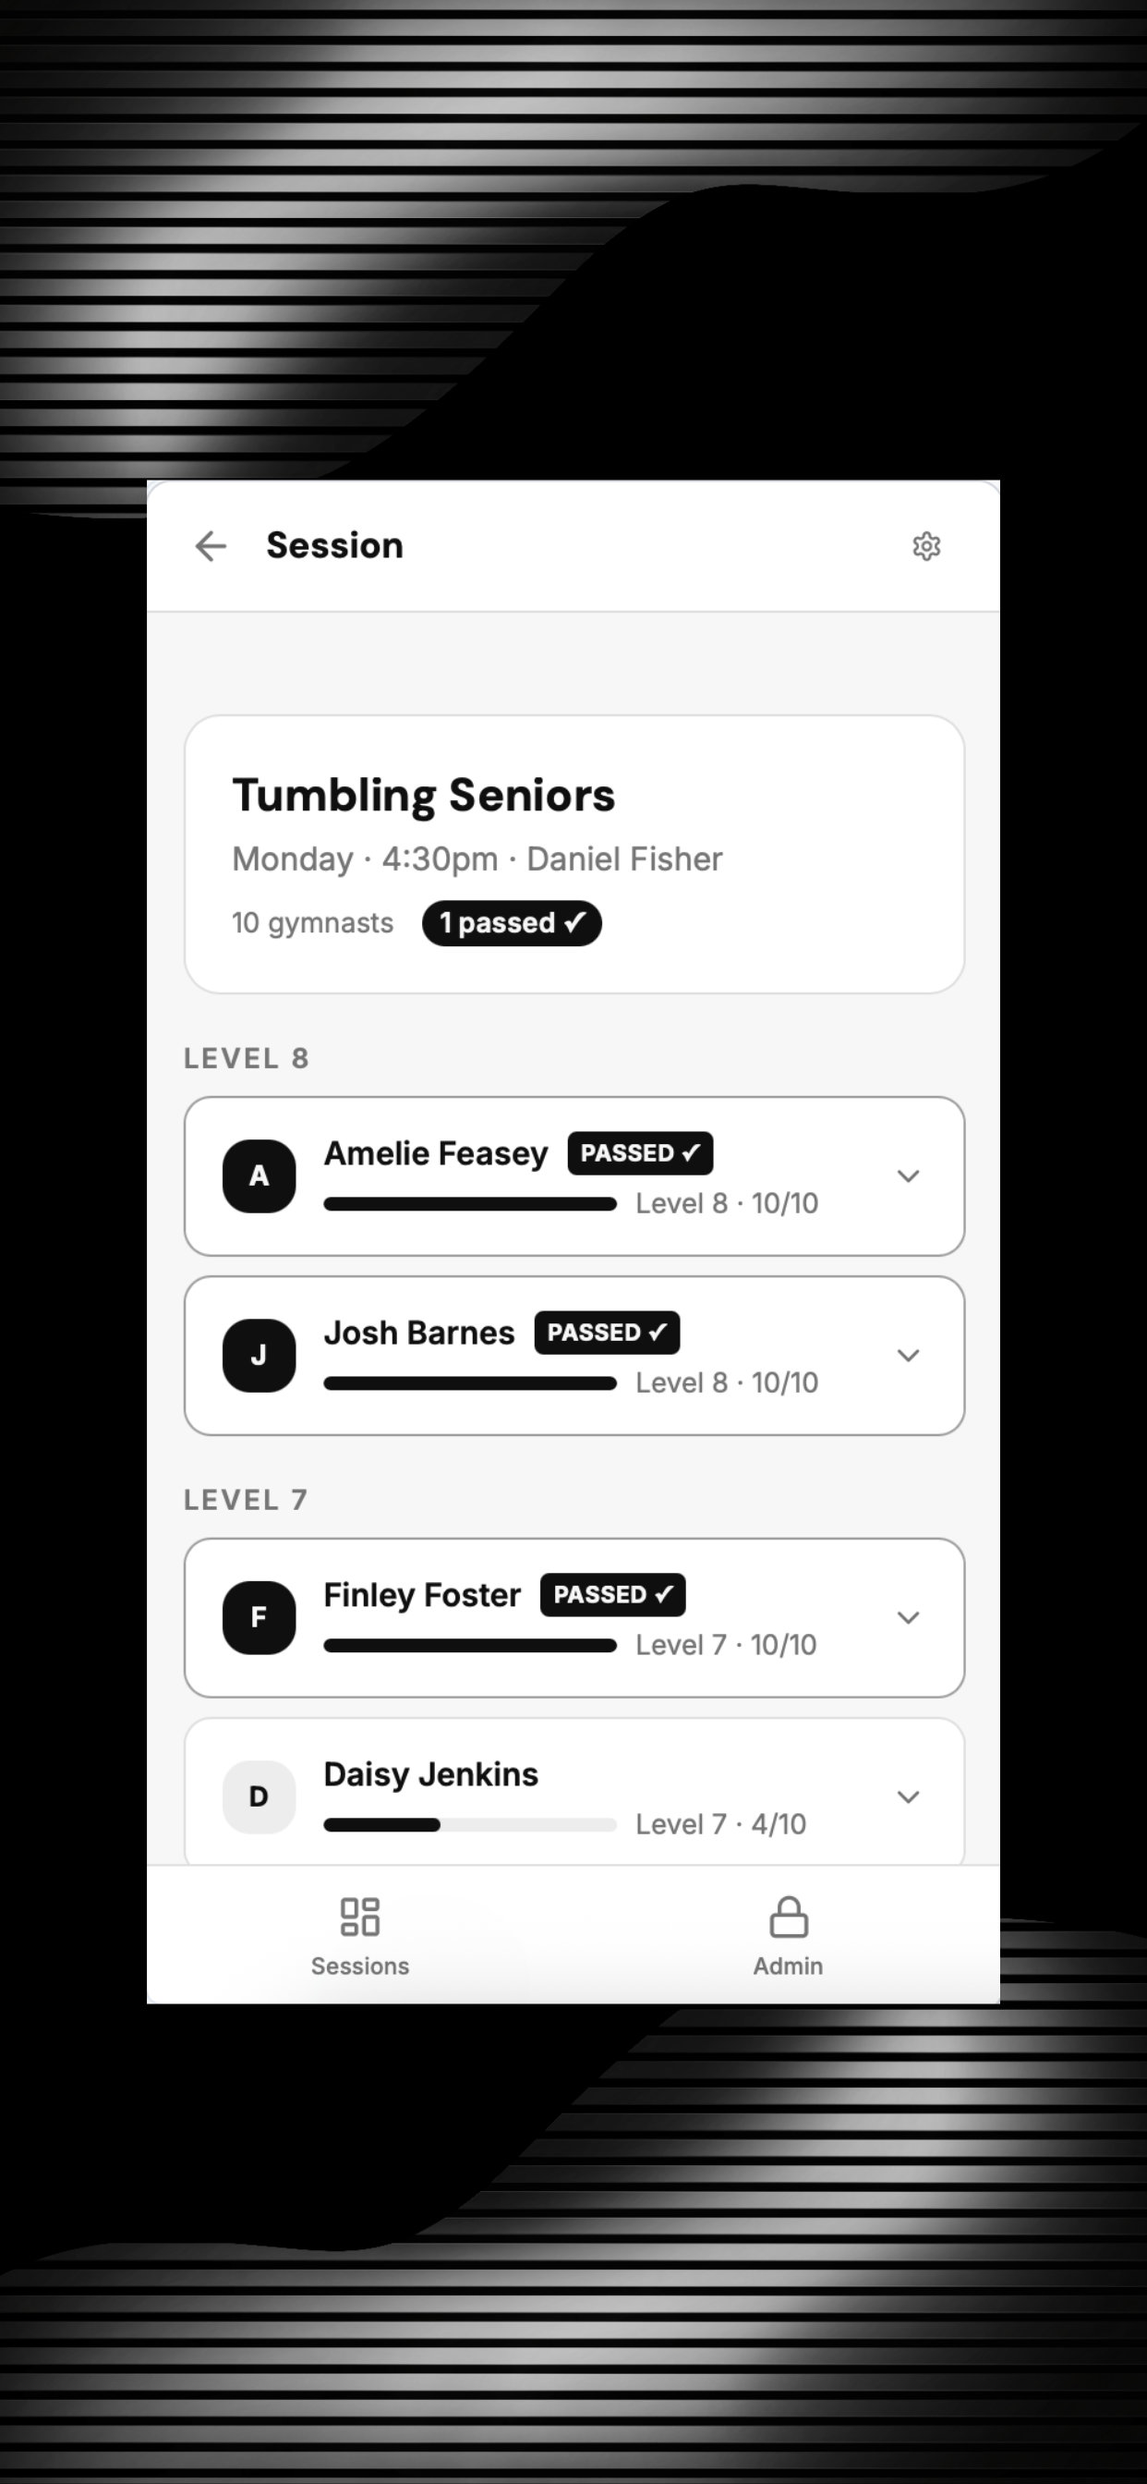The height and width of the screenshot is (2484, 1147).
Task: Select Josh Barnes' avatar J
Action: pos(260,1356)
